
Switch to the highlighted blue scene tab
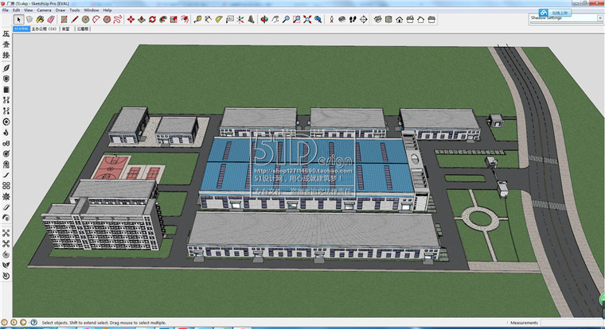tap(21, 29)
